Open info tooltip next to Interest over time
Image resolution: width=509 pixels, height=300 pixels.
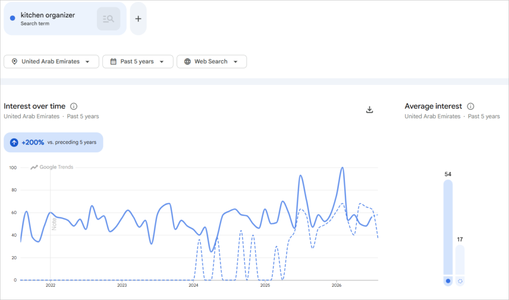pyautogui.click(x=74, y=106)
